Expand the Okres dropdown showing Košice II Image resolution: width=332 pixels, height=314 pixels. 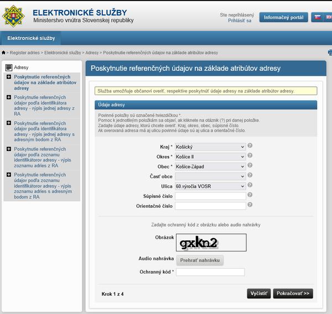tap(210, 157)
